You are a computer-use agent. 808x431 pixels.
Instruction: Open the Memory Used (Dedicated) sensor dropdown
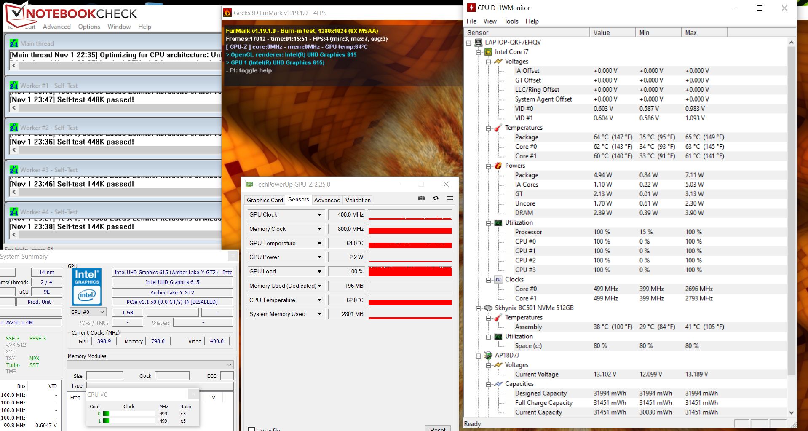pos(319,286)
